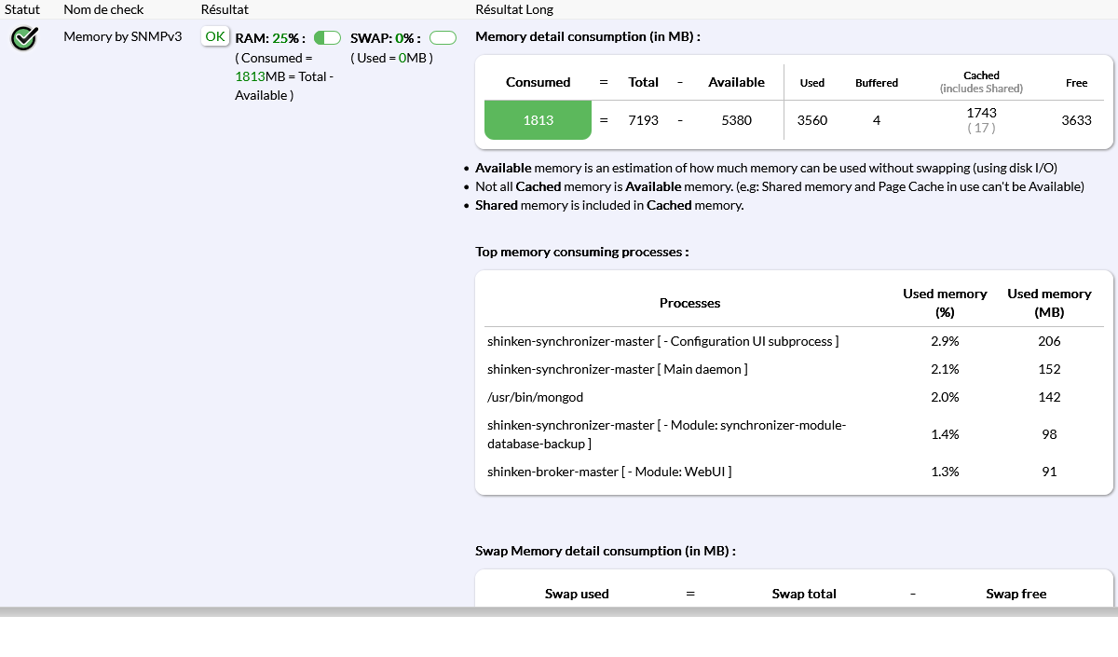This screenshot has height=657, width=1118.
Task: Click the Swap used header
Action: pos(577,594)
